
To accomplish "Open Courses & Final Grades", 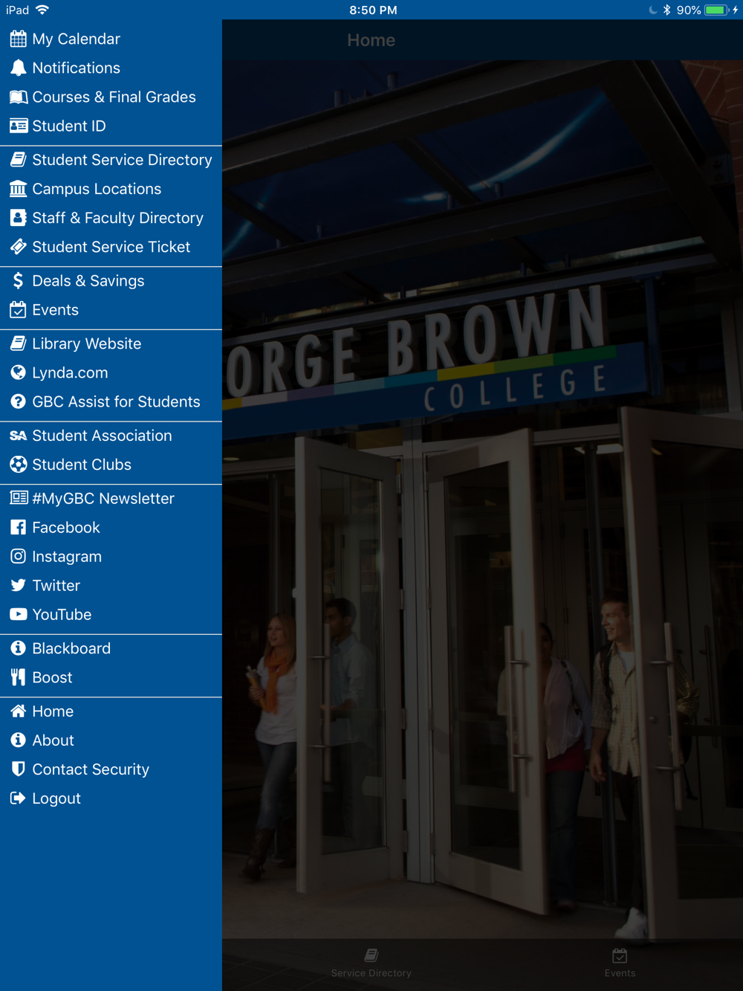I will (x=111, y=97).
